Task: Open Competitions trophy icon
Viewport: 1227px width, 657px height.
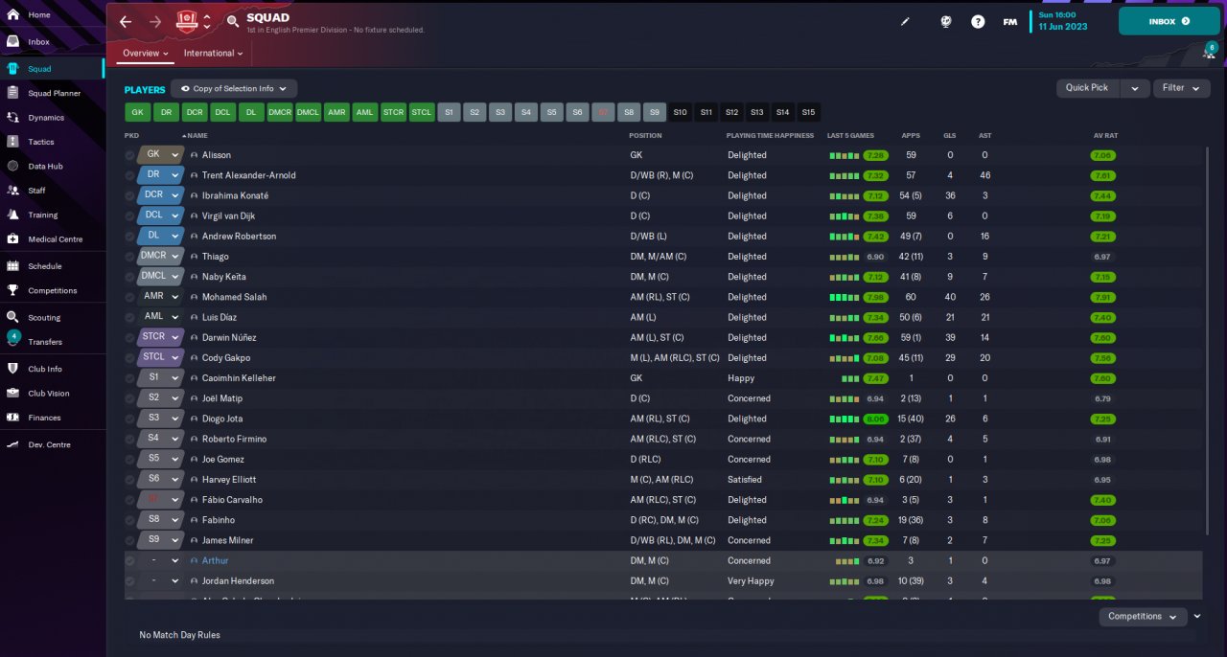Action: point(12,290)
